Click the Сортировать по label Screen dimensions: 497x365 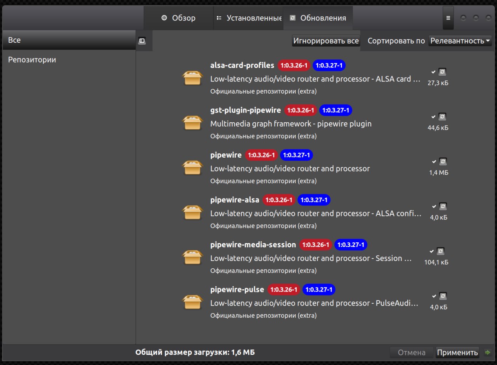pyautogui.click(x=396, y=41)
